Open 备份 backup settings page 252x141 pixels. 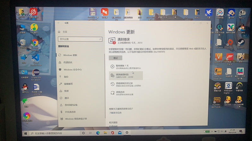[x=66, y=77]
